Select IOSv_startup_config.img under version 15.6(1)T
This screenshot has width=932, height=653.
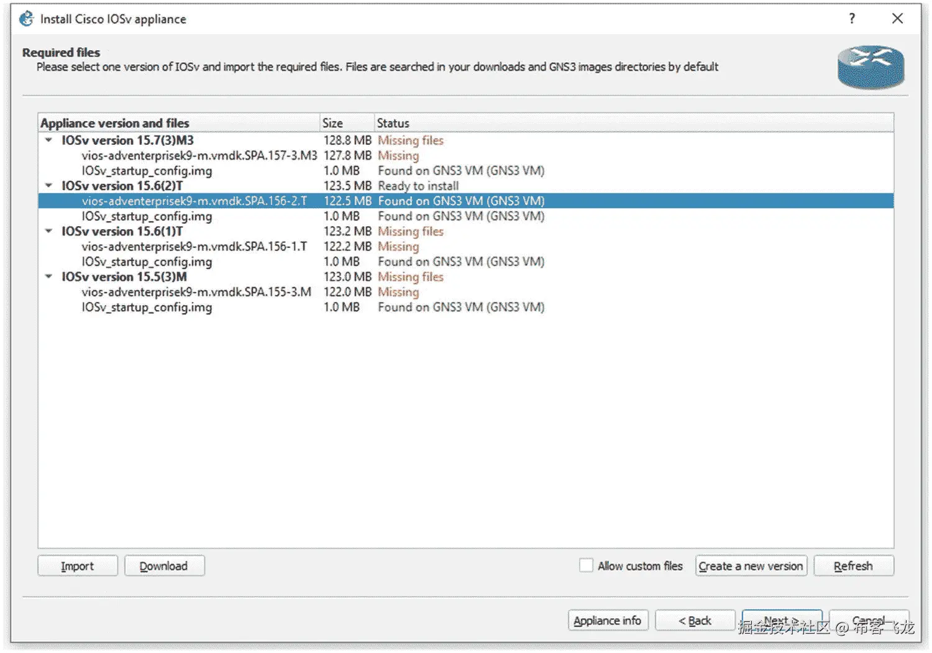coord(465,262)
